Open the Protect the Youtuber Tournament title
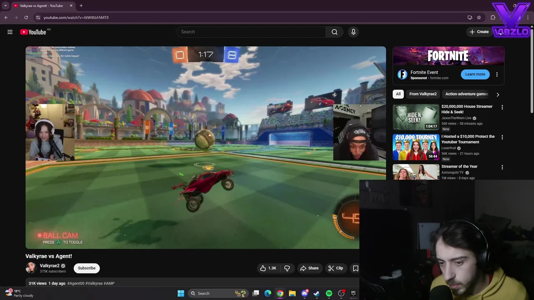 [x=468, y=139]
